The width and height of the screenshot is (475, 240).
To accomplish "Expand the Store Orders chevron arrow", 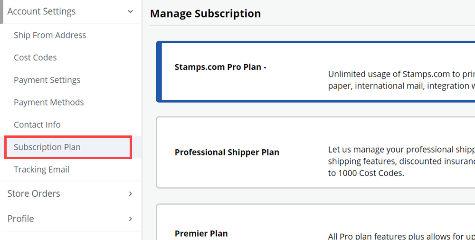I will 131,194.
